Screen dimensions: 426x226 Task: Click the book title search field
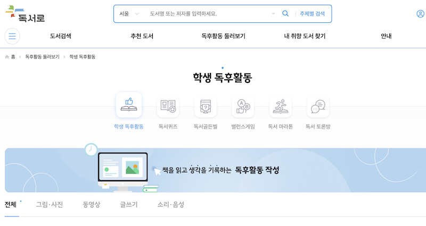pos(208,14)
